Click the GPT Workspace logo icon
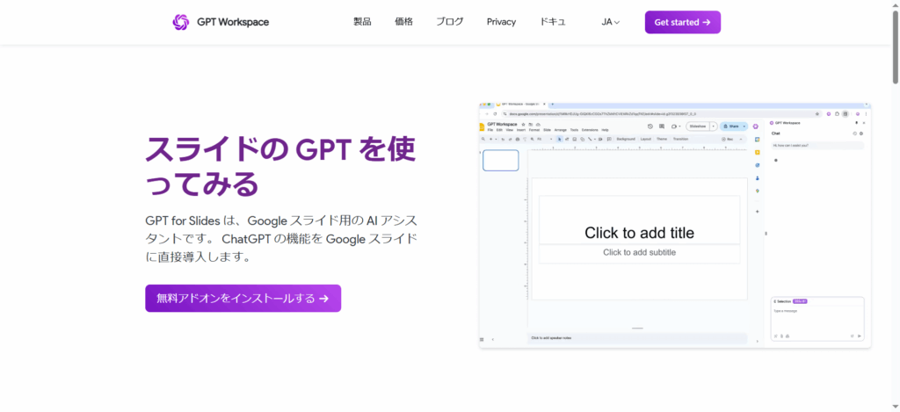This screenshot has height=412, width=900. click(181, 22)
